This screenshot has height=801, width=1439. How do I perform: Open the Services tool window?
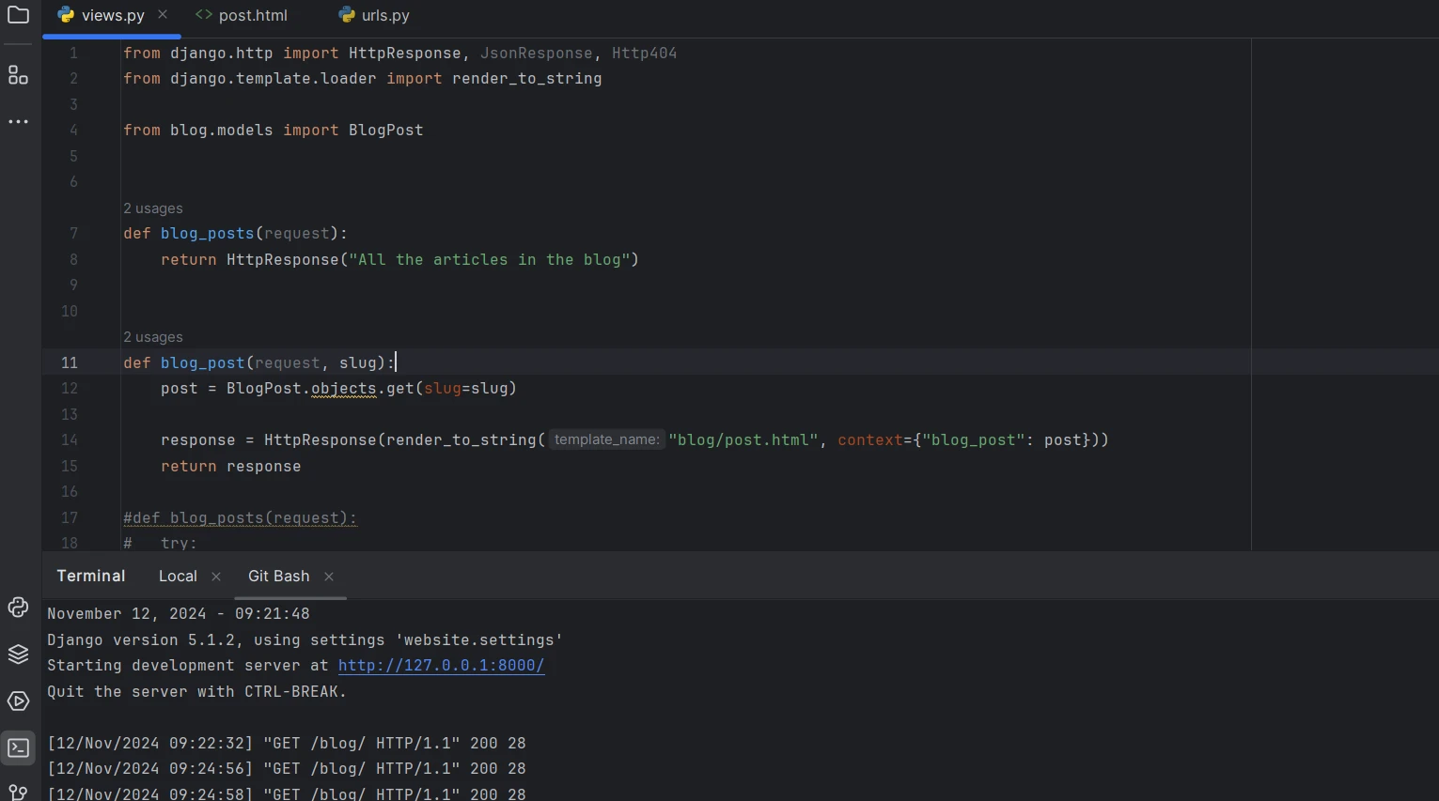(x=18, y=701)
